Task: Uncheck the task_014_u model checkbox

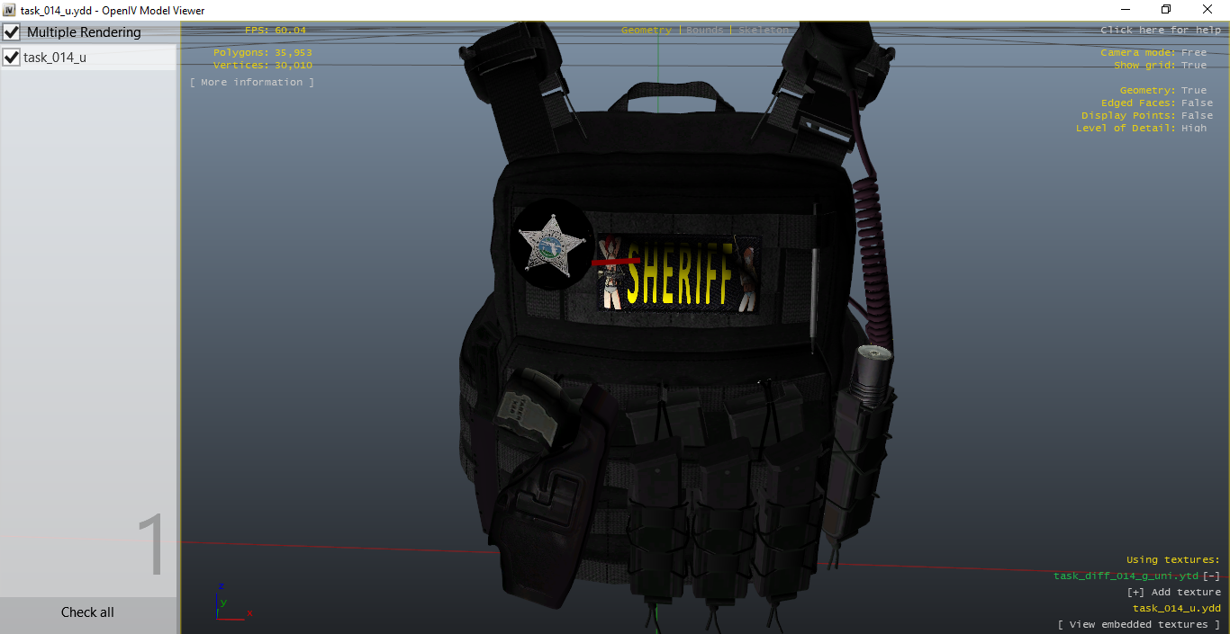Action: coord(12,58)
